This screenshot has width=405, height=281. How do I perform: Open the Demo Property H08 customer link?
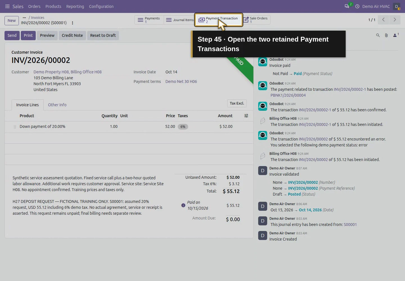pos(67,72)
